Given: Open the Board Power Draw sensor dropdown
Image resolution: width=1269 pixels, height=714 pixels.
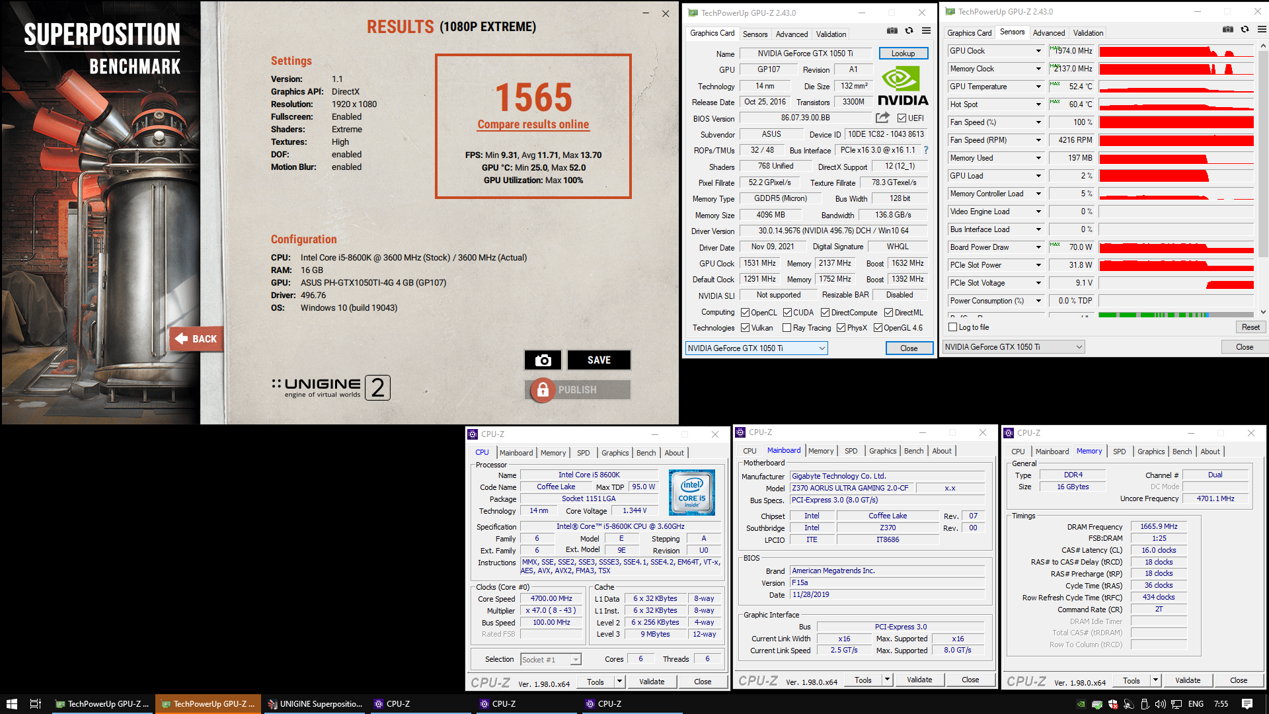Looking at the screenshot, I should point(1038,247).
